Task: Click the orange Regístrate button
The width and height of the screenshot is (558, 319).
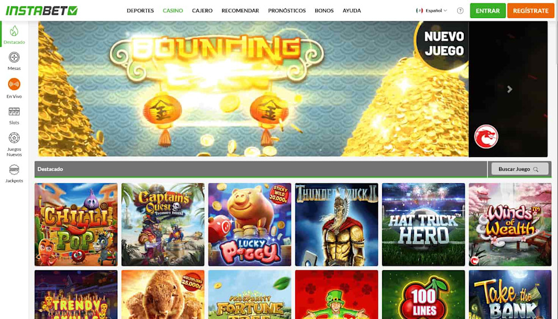Action: (531, 11)
